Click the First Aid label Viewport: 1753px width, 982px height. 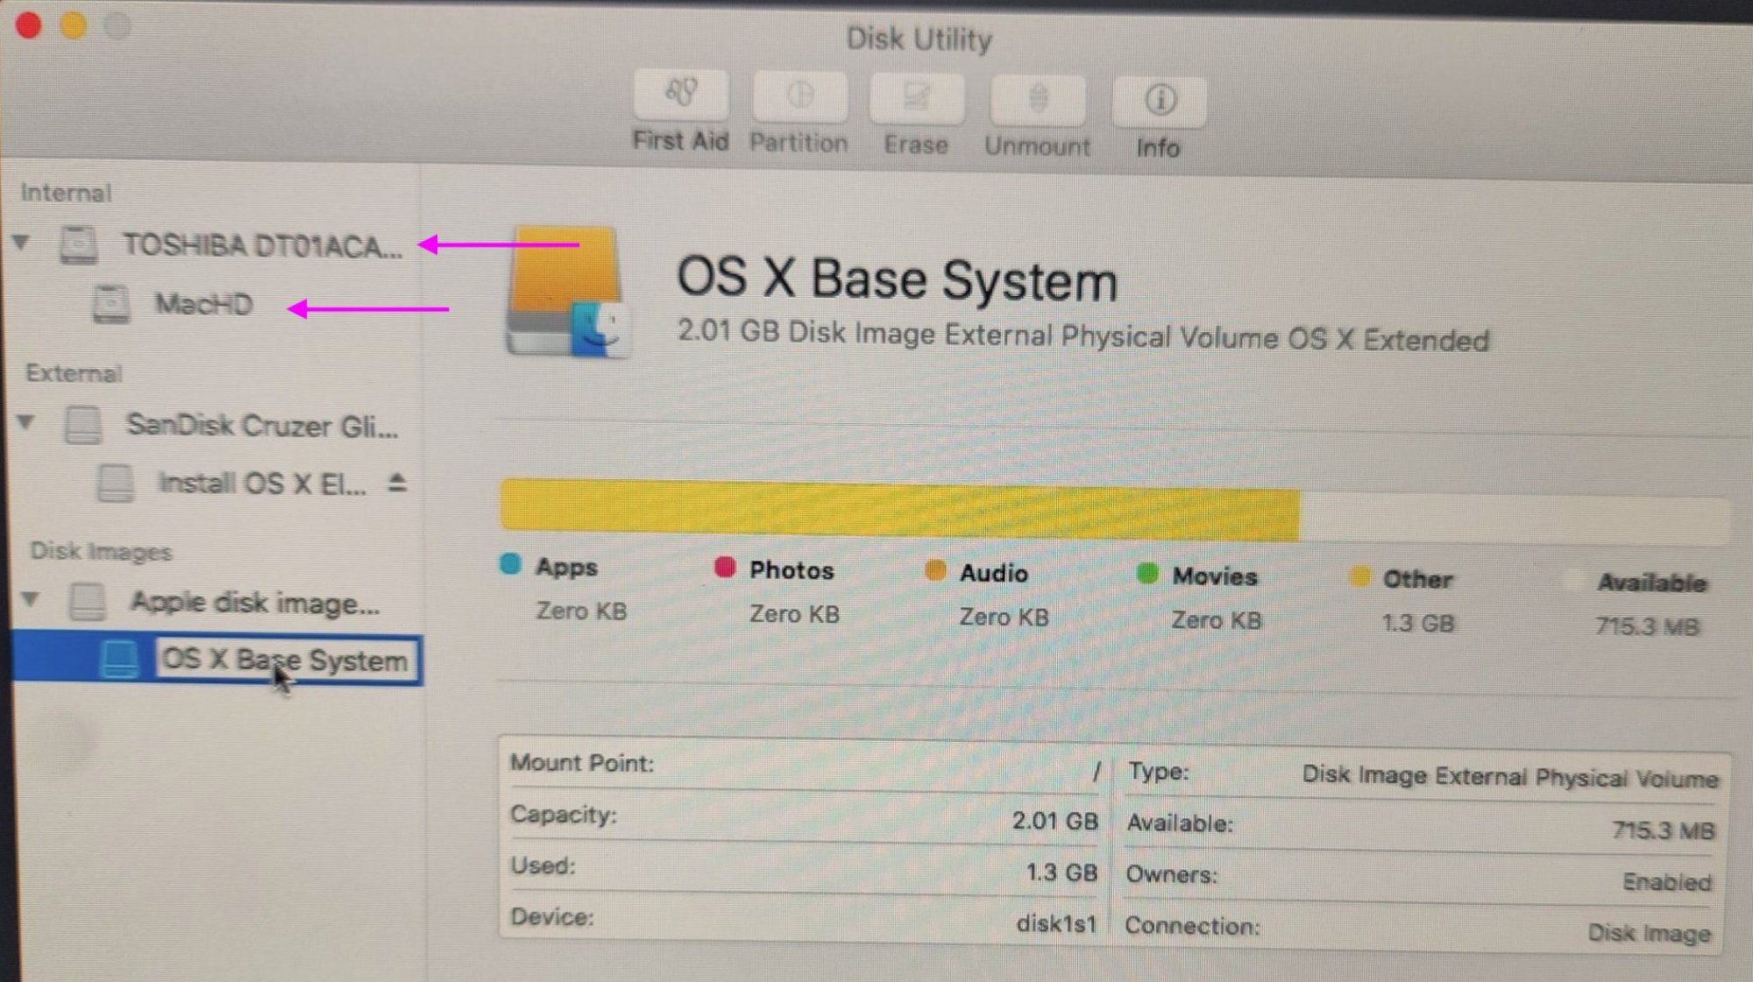(x=681, y=141)
